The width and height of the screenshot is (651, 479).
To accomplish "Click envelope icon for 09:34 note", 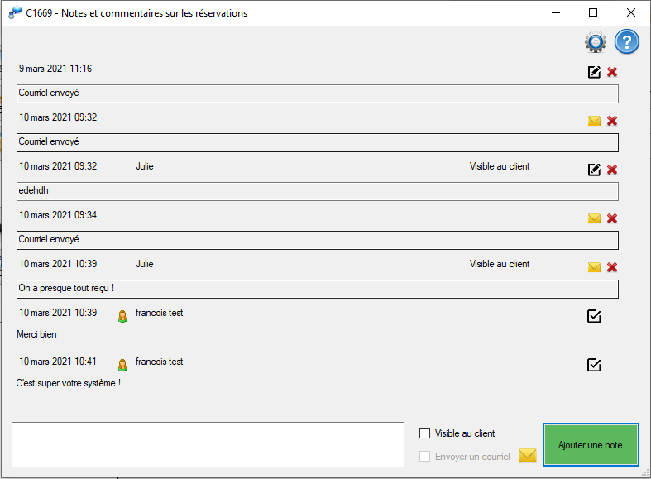I will click(594, 218).
